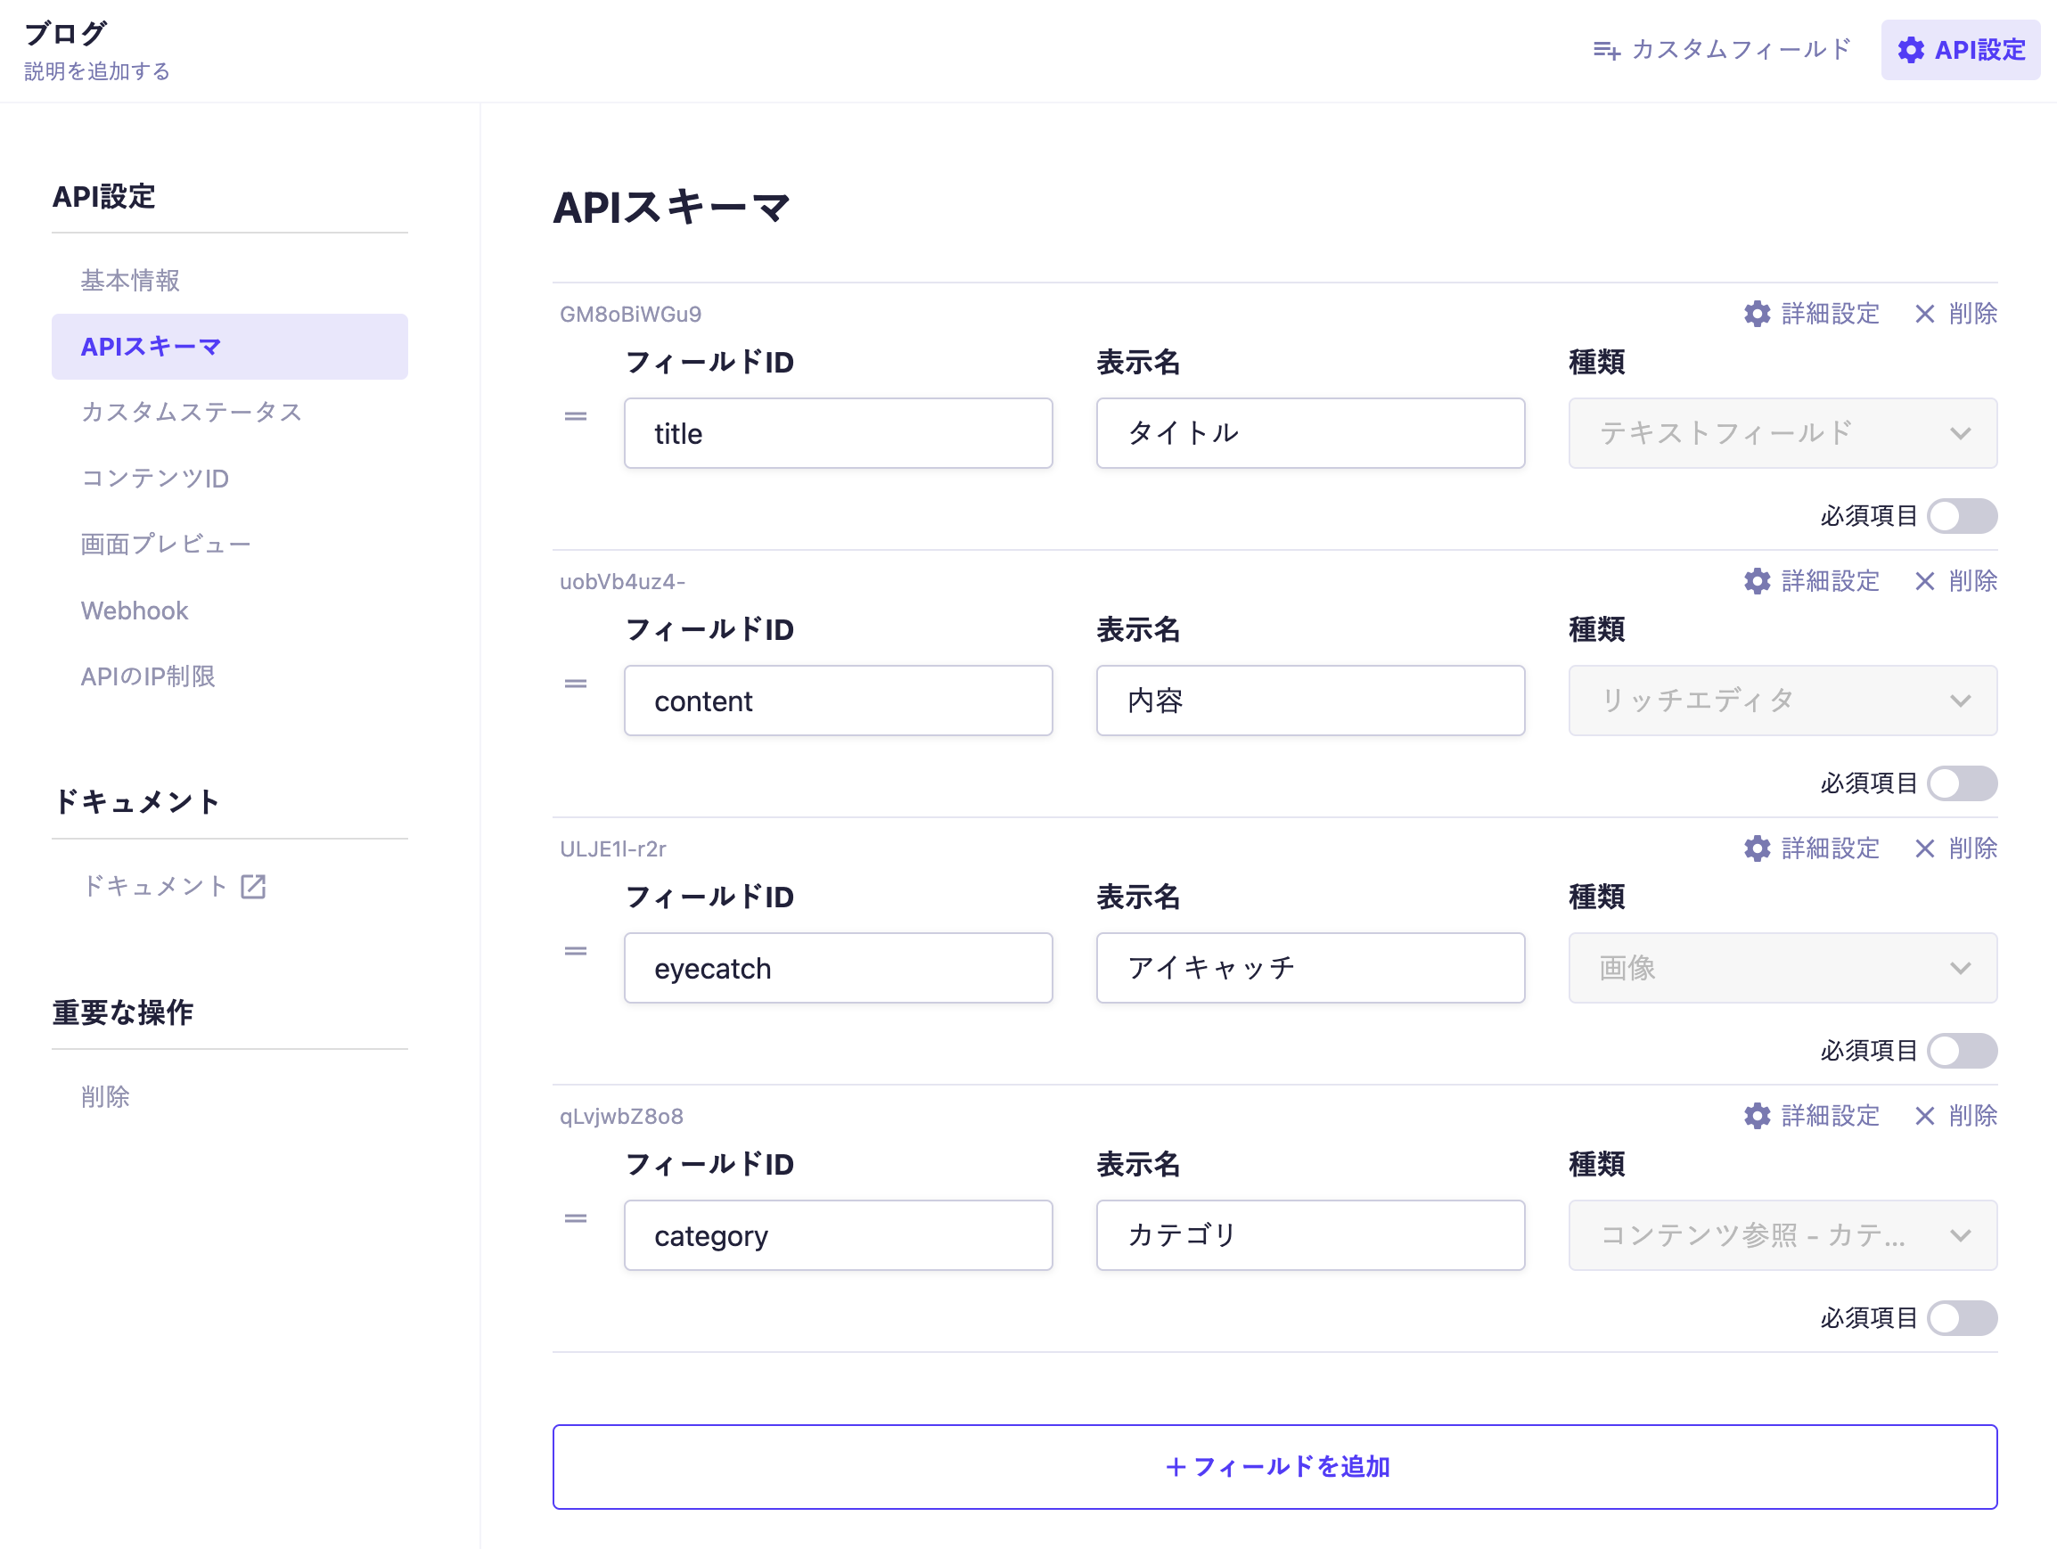Click the gear icon for title field 詳細設定
This screenshot has width=2057, height=1549.
tap(1756, 315)
